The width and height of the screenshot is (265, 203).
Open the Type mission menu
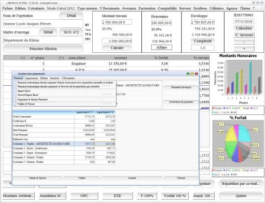click(x=87, y=8)
